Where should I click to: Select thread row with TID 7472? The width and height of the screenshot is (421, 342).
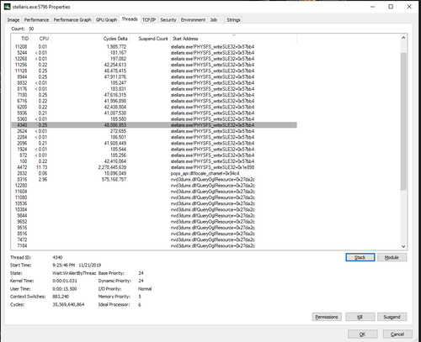154,239
